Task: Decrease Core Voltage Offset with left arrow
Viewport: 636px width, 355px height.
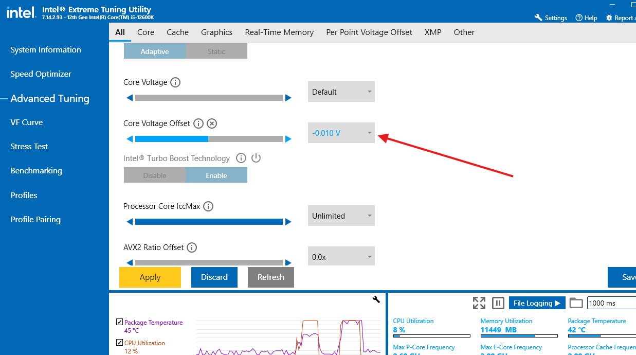Action: [130, 139]
